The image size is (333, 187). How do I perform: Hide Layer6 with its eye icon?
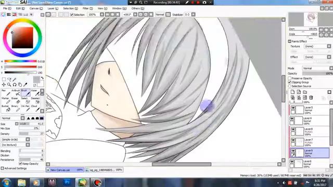coord(292,162)
